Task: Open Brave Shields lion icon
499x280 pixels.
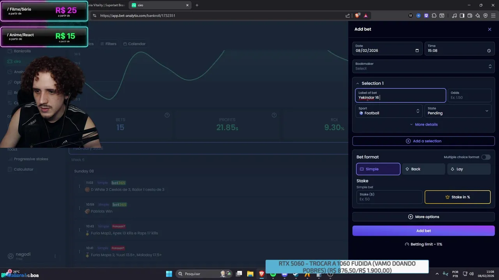Action: [x=357, y=16]
